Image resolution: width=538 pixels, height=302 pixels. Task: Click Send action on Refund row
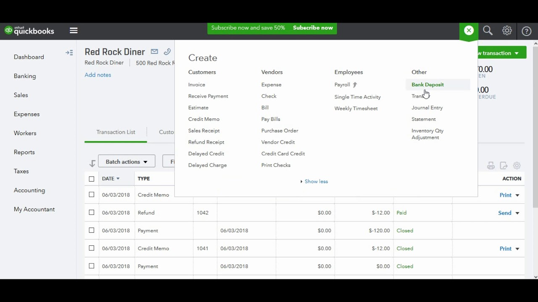click(504, 213)
